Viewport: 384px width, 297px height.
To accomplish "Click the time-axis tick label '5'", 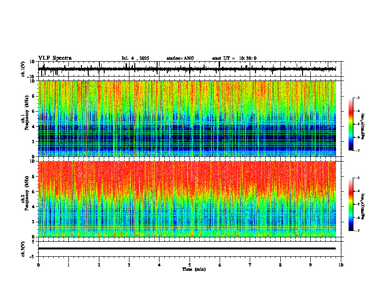I will pyautogui.click(x=190, y=265).
